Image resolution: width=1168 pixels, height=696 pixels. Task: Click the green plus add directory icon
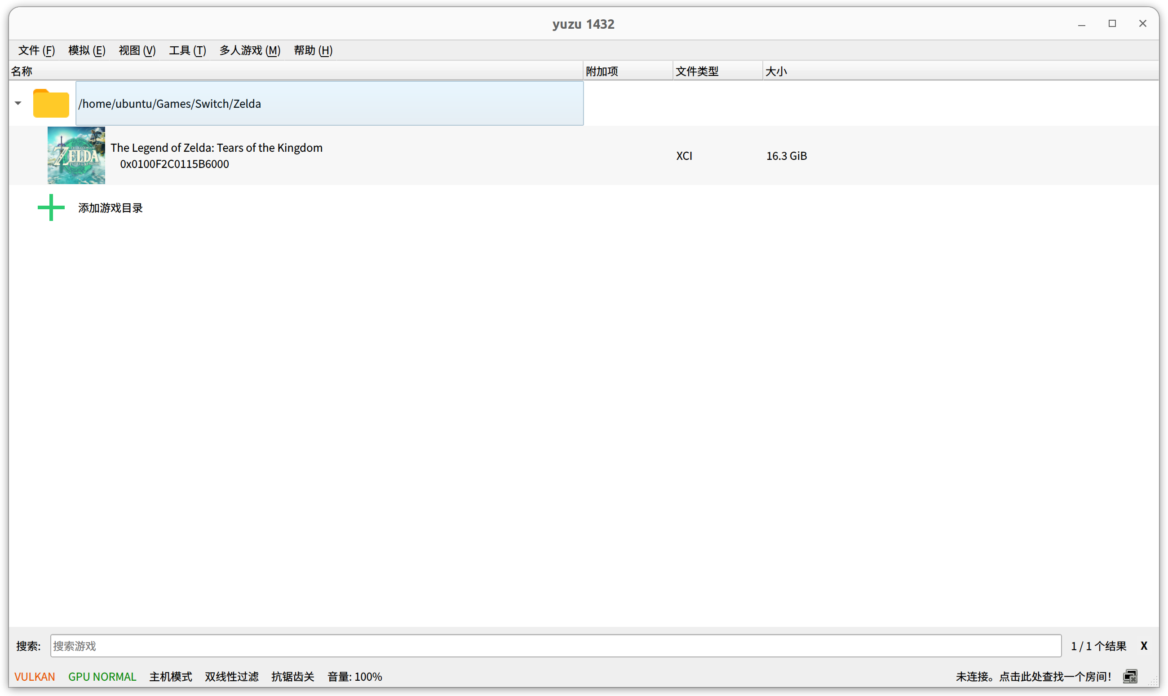pyautogui.click(x=51, y=208)
